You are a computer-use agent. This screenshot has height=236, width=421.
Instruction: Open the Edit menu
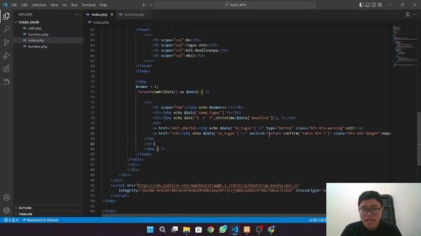pyautogui.click(x=24, y=5)
